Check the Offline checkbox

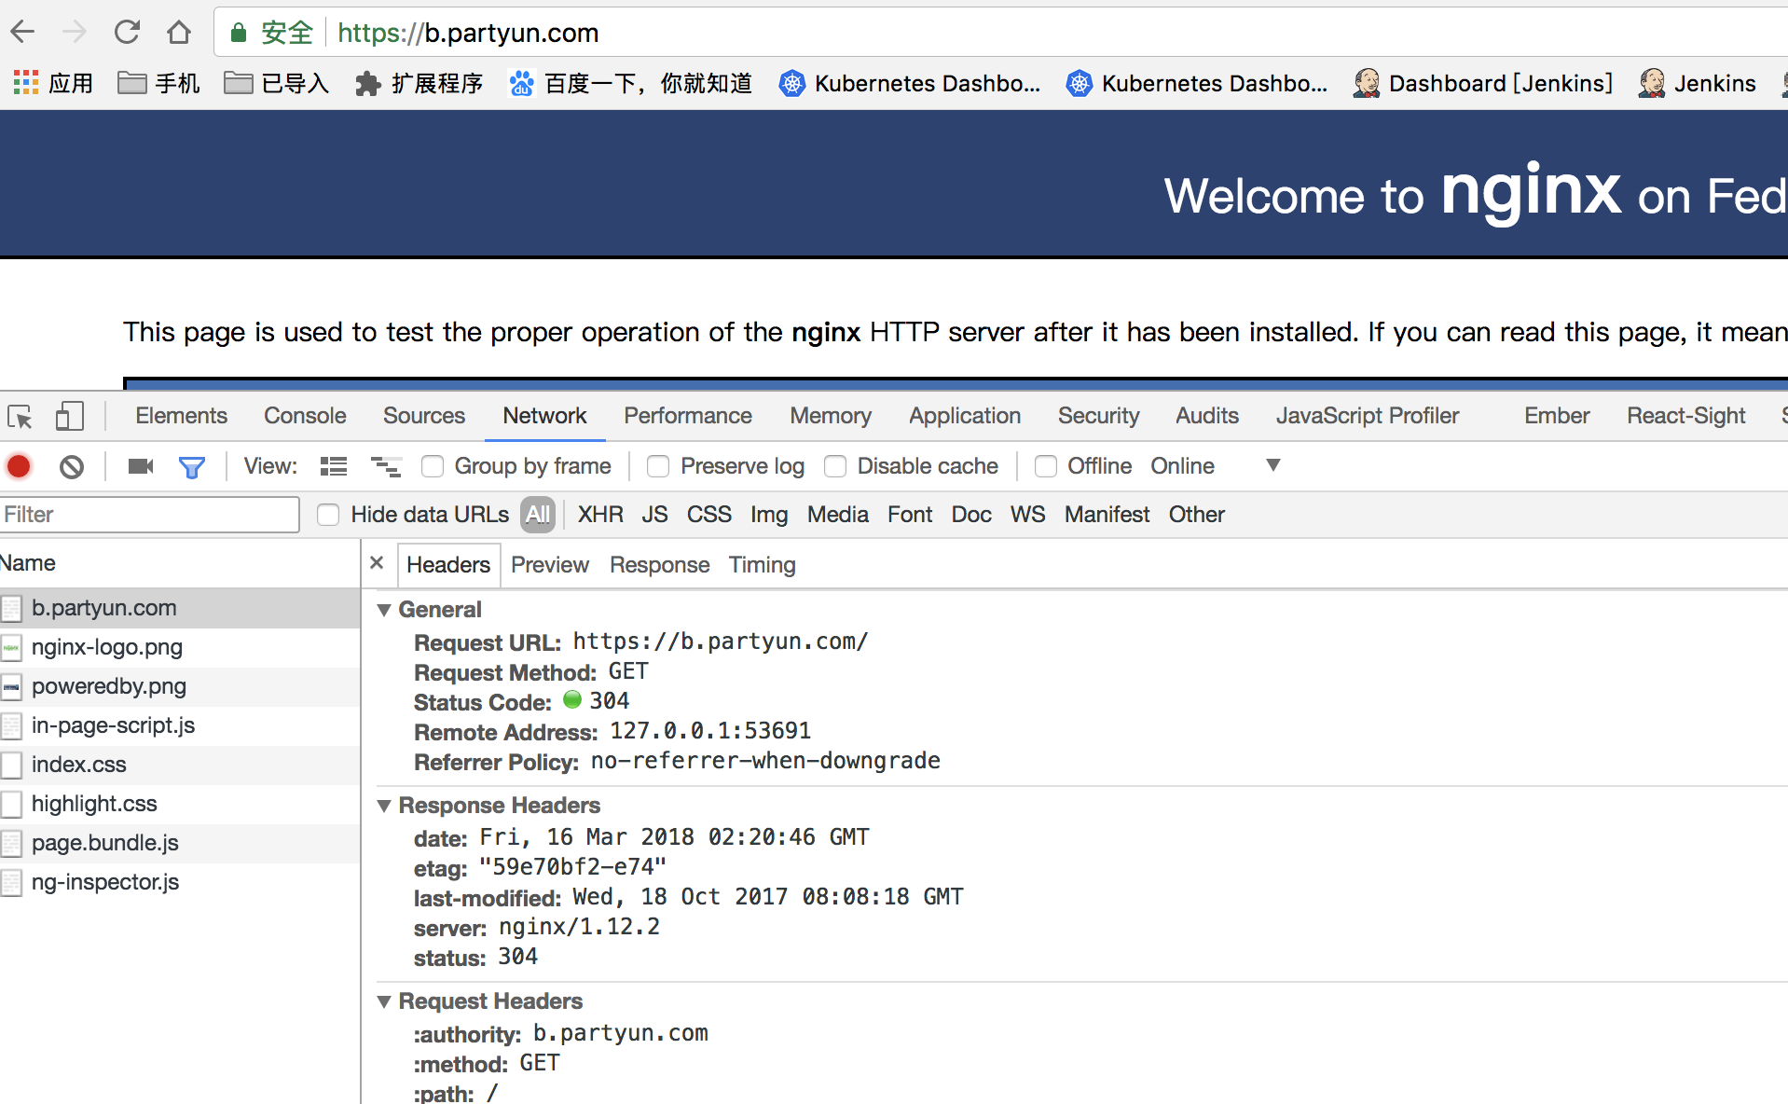click(x=1046, y=466)
